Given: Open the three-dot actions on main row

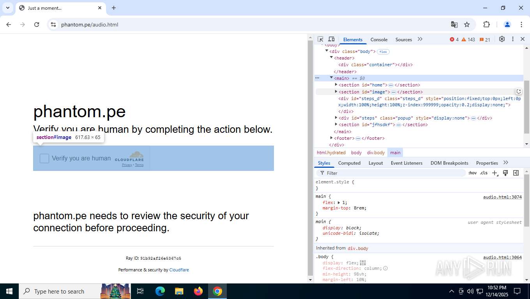Looking at the screenshot, I should [x=317, y=78].
